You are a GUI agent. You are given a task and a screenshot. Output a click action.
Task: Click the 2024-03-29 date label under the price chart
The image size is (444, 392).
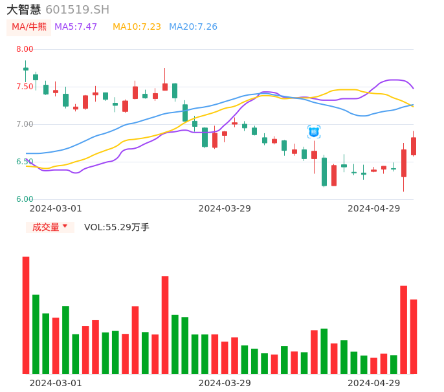(x=225, y=208)
